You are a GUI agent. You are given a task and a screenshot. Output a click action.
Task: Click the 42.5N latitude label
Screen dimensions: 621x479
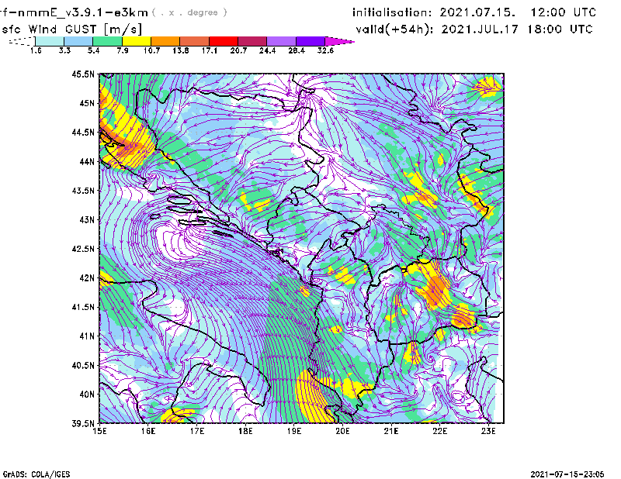click(x=83, y=249)
